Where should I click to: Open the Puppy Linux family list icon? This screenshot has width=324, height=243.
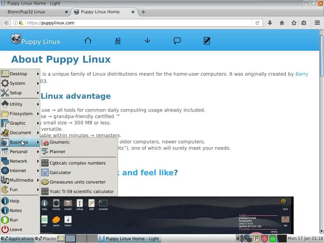pyautogui.click(x=118, y=41)
